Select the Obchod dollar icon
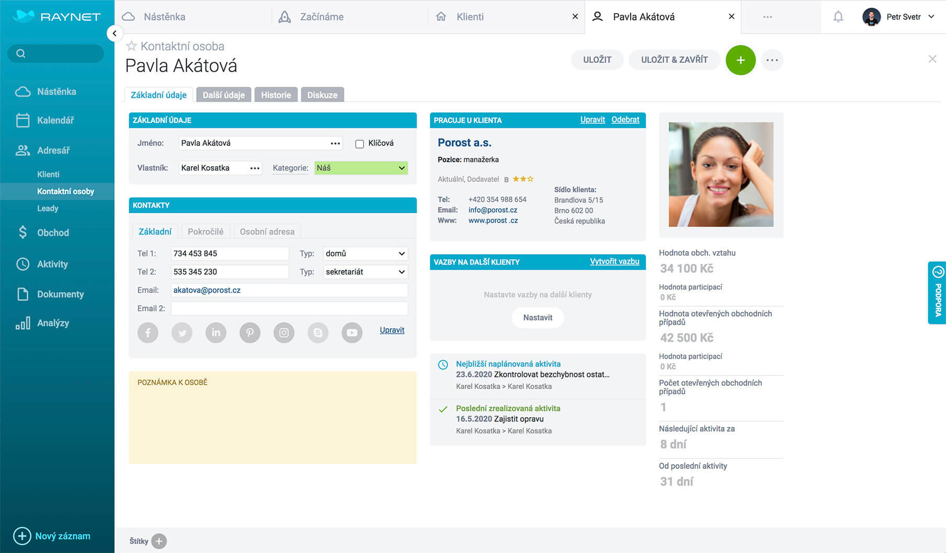946x553 pixels. 23,232
